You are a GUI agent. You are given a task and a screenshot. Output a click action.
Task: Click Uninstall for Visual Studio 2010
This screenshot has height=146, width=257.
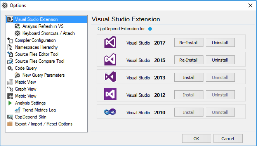click(220, 112)
